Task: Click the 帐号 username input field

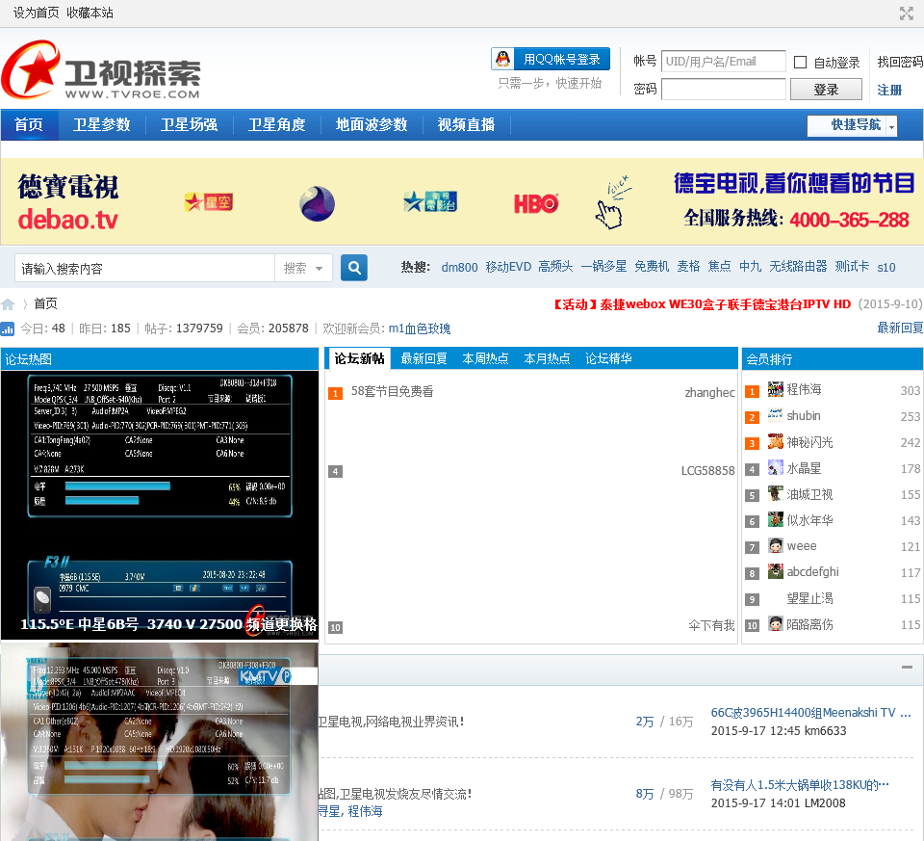Action: coord(723,62)
